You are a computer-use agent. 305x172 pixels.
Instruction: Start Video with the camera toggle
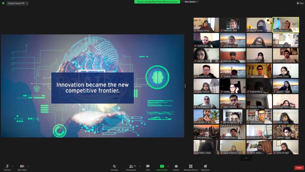click(x=22, y=167)
